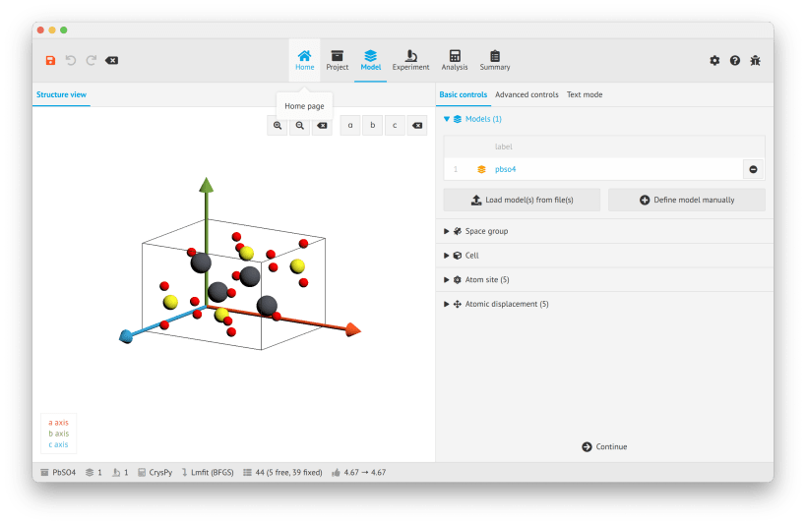Open help via the question mark icon

(x=735, y=61)
